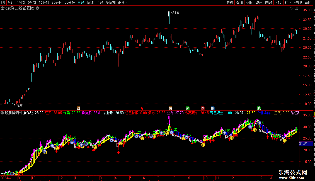Click the blue 财 event marker

pyautogui.click(x=213, y=108)
